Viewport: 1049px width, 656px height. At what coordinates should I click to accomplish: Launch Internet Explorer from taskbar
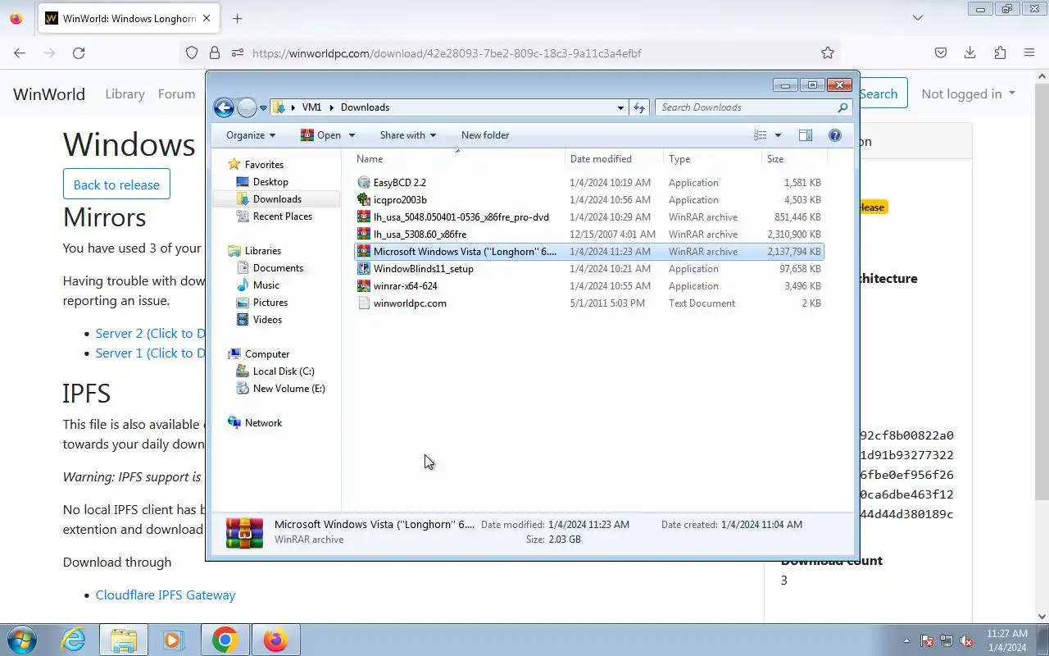[74, 640]
